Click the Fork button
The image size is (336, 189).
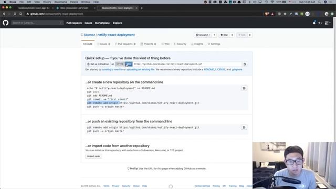coord(242,35)
